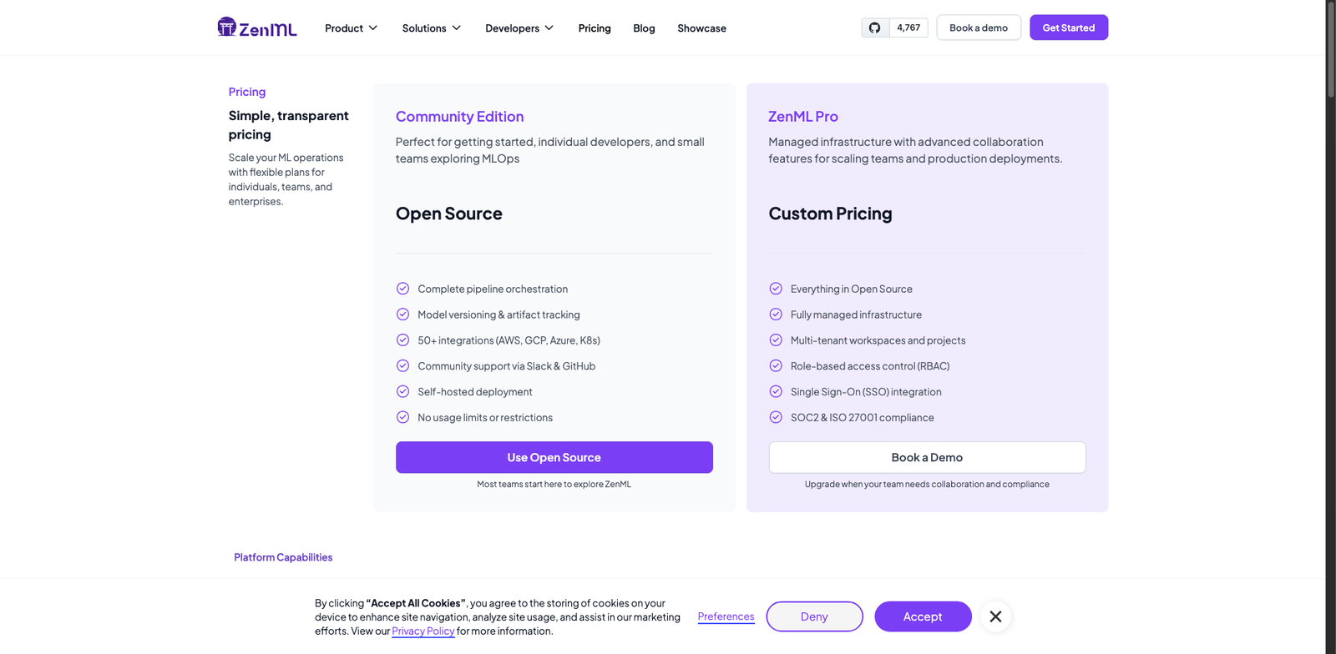Screen dimensions: 1336x654
Task: Click checkmark beside Complete pipeline orchestration
Action: (x=402, y=289)
